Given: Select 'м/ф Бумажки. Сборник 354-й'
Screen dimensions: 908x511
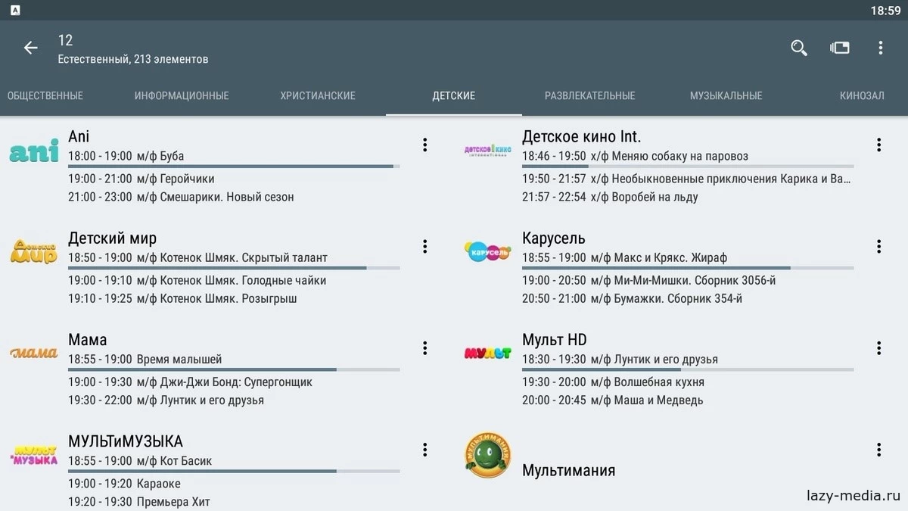Looking at the screenshot, I should click(667, 298).
